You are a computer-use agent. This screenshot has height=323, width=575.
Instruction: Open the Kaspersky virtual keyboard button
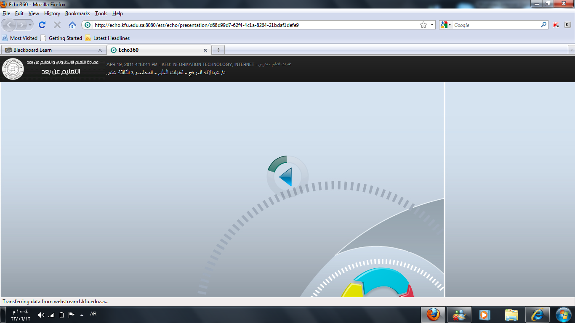tap(567, 25)
